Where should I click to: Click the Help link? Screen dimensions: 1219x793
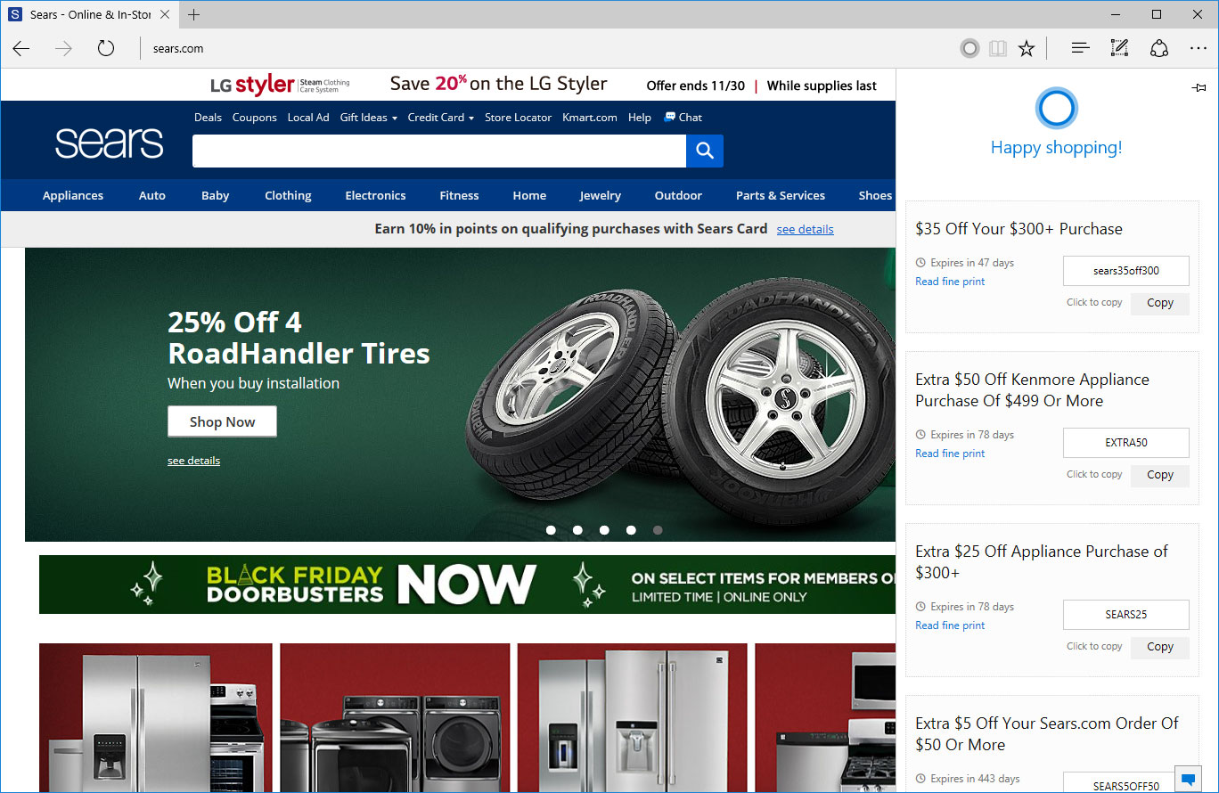[640, 117]
